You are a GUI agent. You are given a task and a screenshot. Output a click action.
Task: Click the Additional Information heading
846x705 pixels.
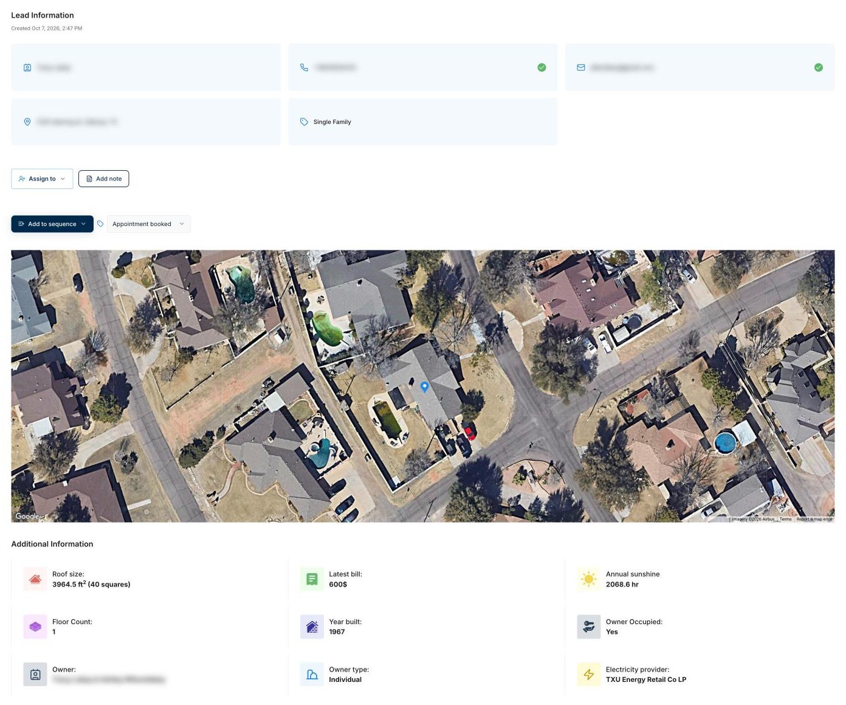(52, 544)
